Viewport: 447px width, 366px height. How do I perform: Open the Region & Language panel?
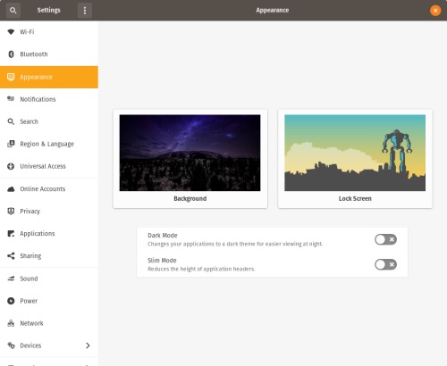[49, 144]
